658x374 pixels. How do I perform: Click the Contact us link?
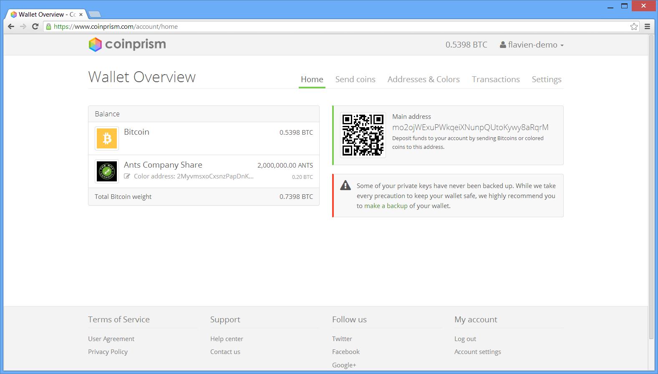tap(225, 352)
